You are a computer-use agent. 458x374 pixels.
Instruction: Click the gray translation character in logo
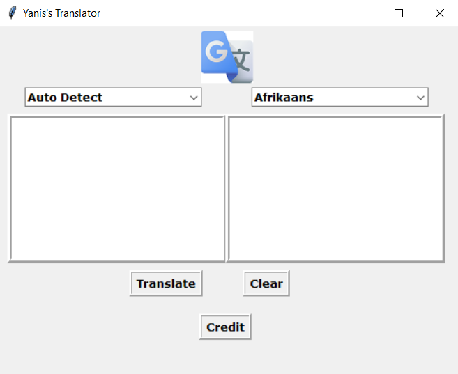[241, 62]
